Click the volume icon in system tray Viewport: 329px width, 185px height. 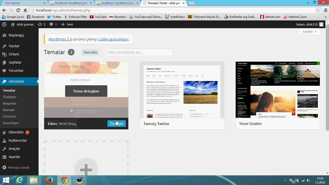[x=308, y=180]
